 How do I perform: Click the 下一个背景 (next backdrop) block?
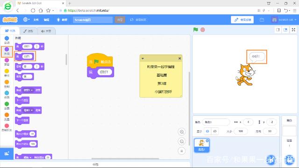[22, 120]
